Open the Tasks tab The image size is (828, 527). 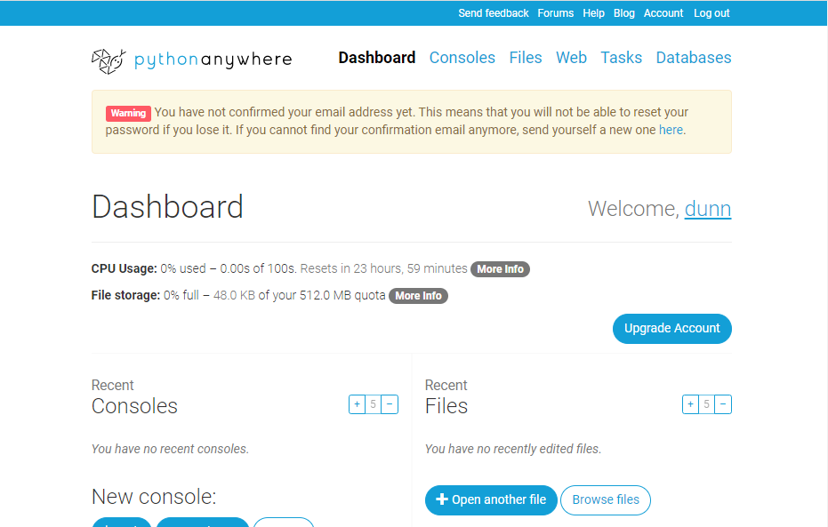coord(621,58)
